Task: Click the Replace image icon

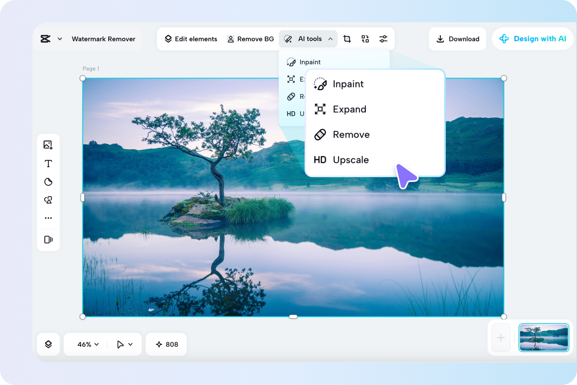Action: click(x=365, y=39)
